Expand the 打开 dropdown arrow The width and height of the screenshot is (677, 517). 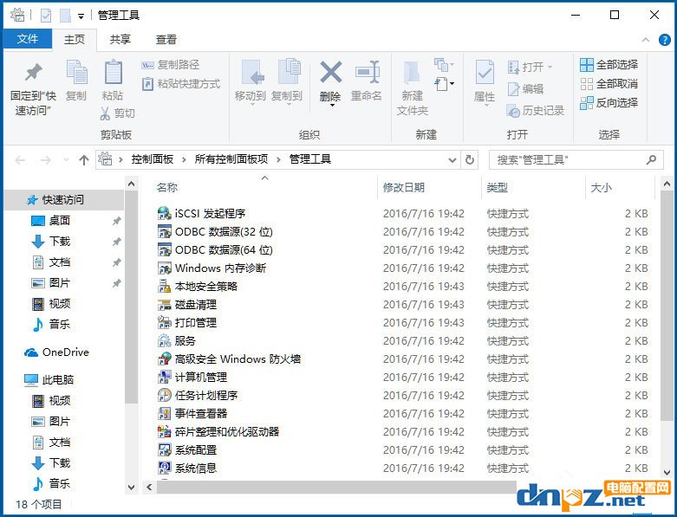pyautogui.click(x=550, y=68)
